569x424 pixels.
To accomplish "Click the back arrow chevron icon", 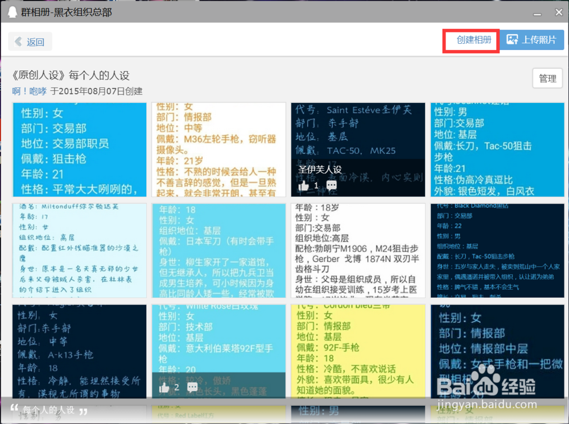I will (x=18, y=41).
